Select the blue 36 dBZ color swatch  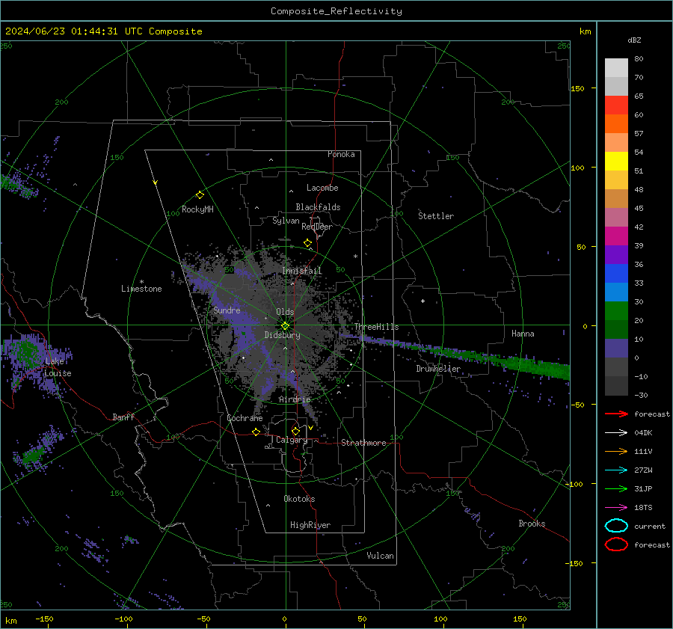[616, 273]
